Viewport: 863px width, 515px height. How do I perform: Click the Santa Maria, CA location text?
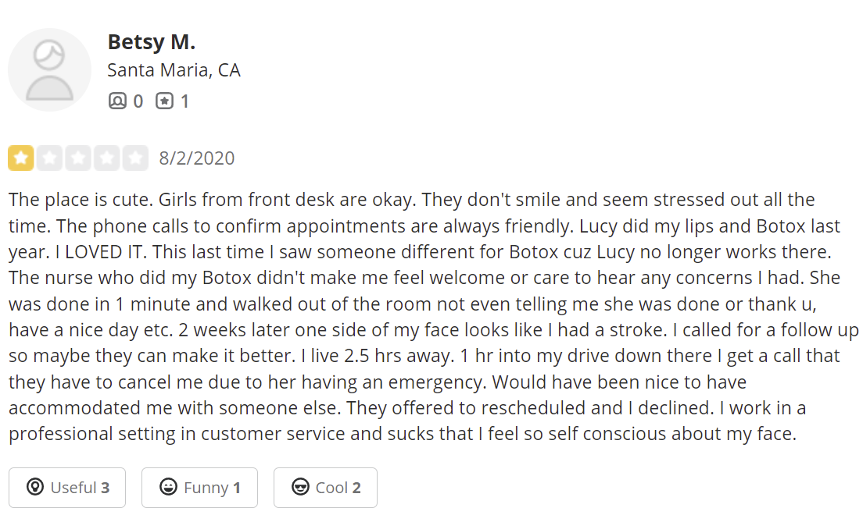click(x=174, y=70)
